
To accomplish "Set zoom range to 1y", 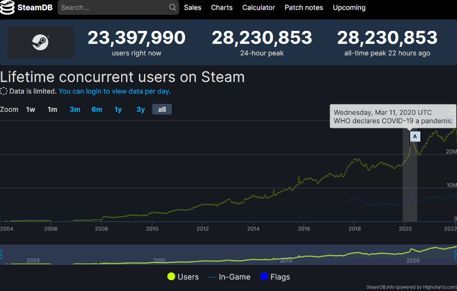I will click(x=118, y=110).
